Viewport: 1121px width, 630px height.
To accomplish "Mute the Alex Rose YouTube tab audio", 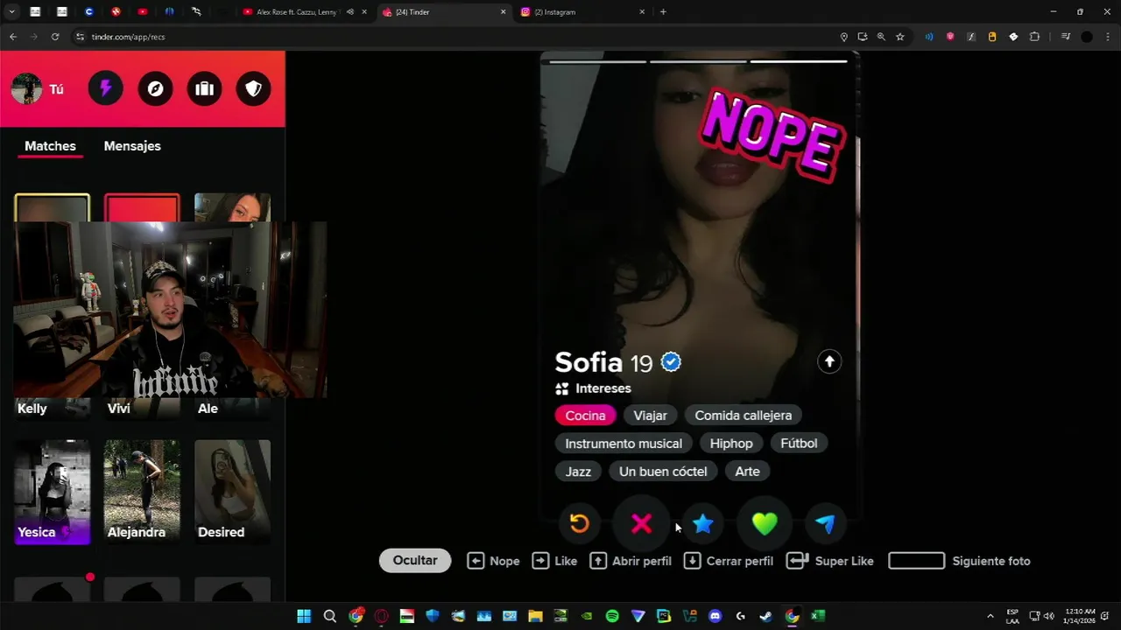I will pos(350,12).
